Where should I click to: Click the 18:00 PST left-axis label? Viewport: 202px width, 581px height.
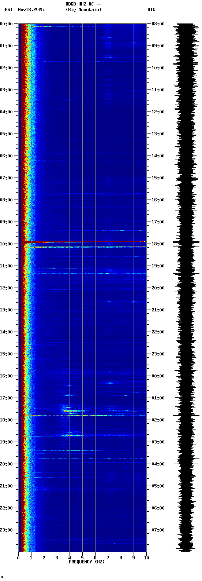click(x=6, y=420)
